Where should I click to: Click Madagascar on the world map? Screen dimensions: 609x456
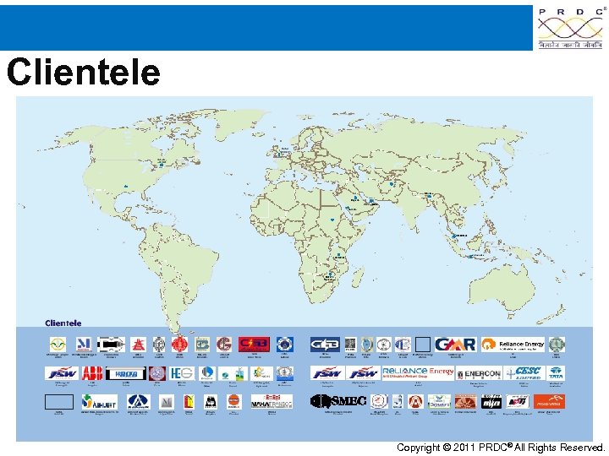click(x=358, y=276)
